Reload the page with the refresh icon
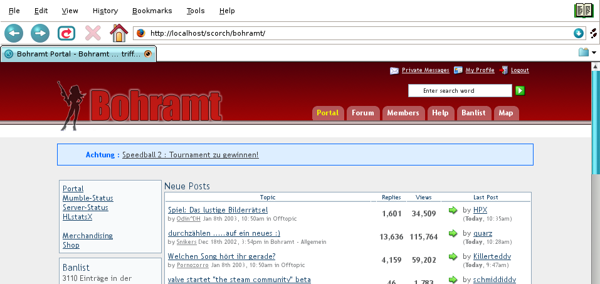The height and width of the screenshot is (284, 600). coord(66,33)
